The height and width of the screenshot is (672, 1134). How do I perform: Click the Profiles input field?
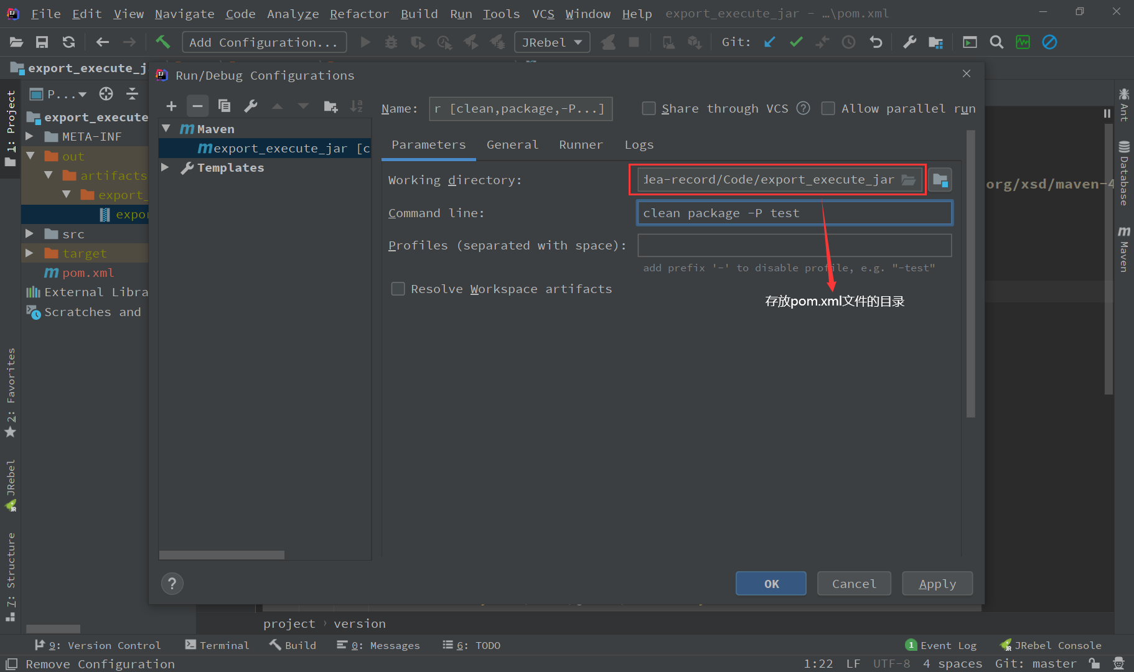[x=795, y=245]
